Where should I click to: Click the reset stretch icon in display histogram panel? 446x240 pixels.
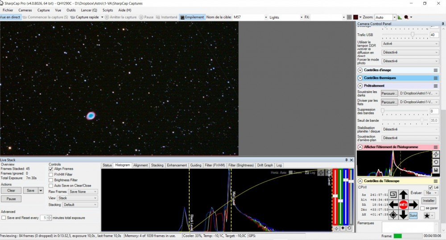pos(436,162)
